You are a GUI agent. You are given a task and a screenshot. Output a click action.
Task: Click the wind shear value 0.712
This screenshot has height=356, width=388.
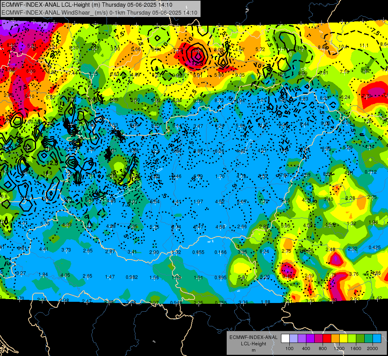click(371, 172)
